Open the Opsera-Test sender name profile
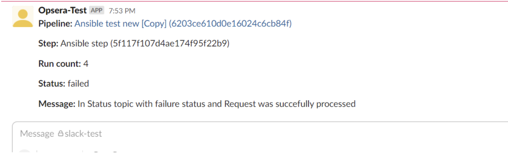 click(x=63, y=11)
